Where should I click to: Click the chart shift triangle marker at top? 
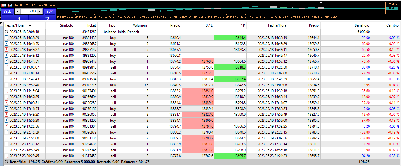(x=321, y=3)
